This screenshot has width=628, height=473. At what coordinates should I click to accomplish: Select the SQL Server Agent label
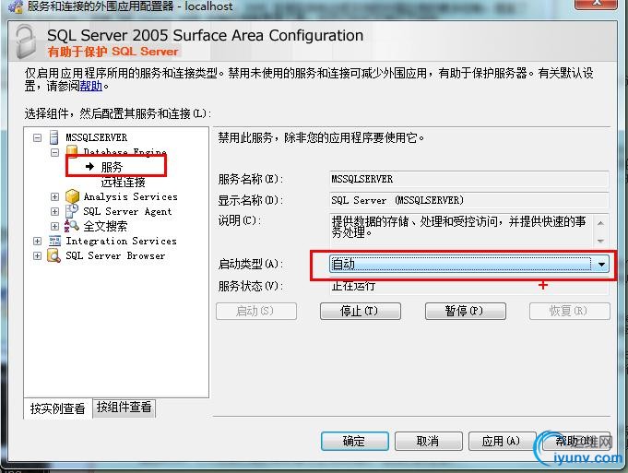coord(127,211)
